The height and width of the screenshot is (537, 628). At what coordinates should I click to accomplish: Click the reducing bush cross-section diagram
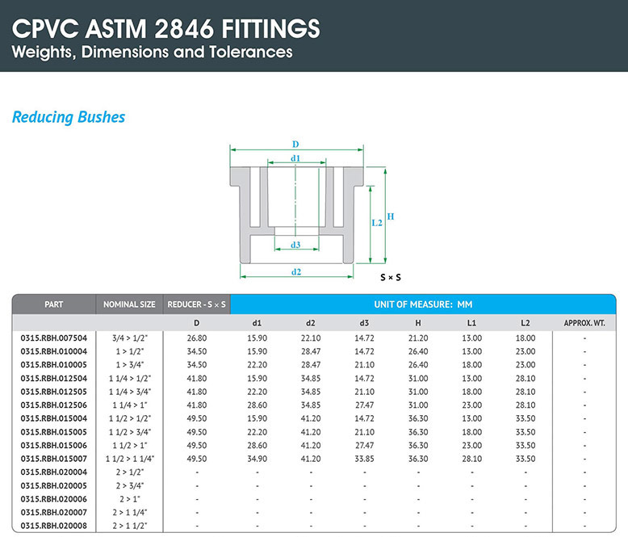(296, 212)
